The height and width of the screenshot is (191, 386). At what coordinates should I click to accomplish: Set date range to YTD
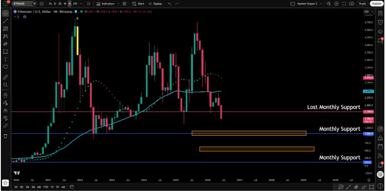pos(45,187)
